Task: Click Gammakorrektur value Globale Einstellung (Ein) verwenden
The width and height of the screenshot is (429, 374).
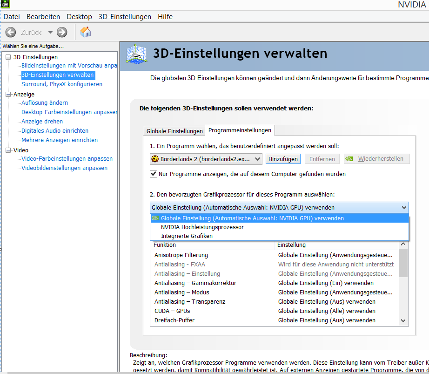Action: pyautogui.click(x=326, y=283)
